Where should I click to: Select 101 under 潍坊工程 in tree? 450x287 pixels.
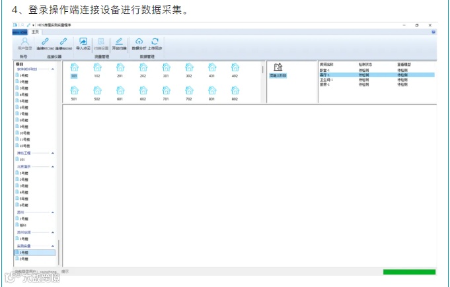[x=20, y=159]
